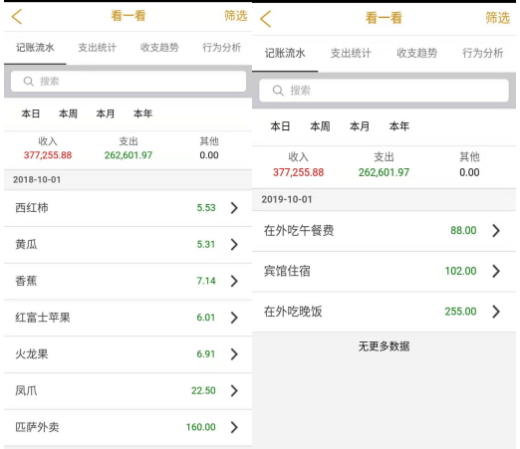Select 本周 period filter on left screen
This screenshot has width=520, height=449.
(68, 113)
